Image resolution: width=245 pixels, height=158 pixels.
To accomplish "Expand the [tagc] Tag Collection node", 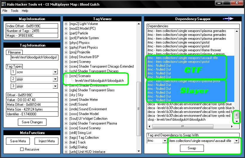I will [66, 138].
